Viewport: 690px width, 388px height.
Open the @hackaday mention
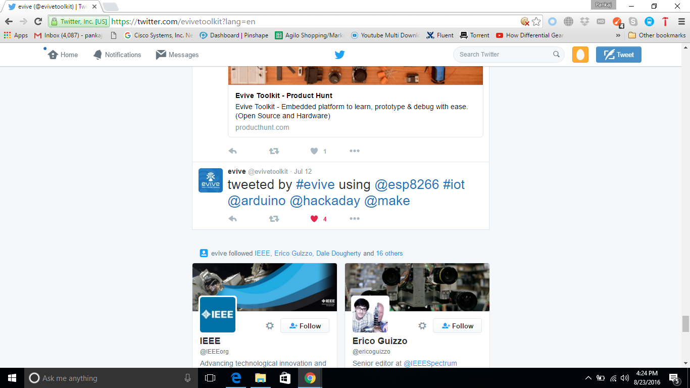point(325,201)
